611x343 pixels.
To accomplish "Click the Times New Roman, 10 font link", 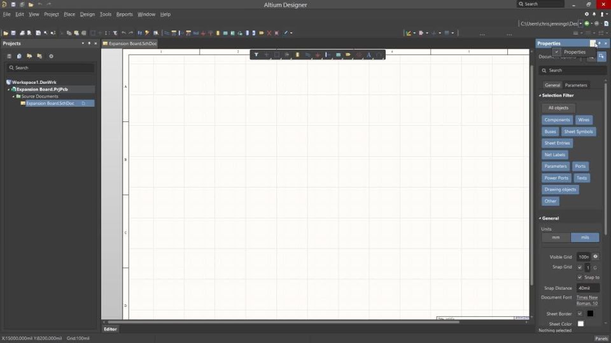I will click(x=587, y=300).
